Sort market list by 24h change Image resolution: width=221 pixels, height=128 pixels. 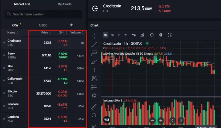click(63, 33)
